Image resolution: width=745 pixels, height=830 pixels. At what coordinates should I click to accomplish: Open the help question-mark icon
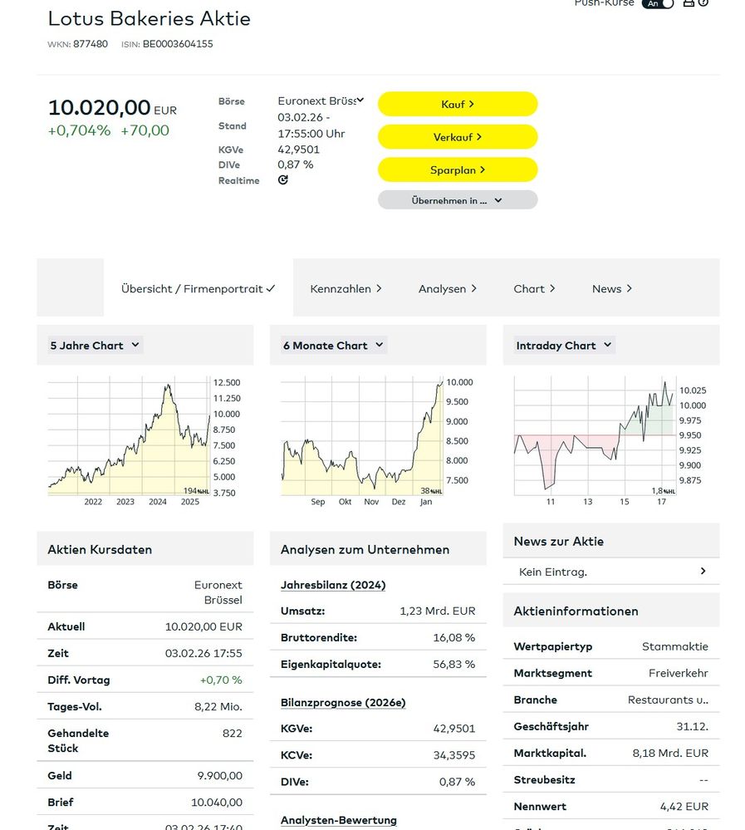pyautogui.click(x=703, y=2)
